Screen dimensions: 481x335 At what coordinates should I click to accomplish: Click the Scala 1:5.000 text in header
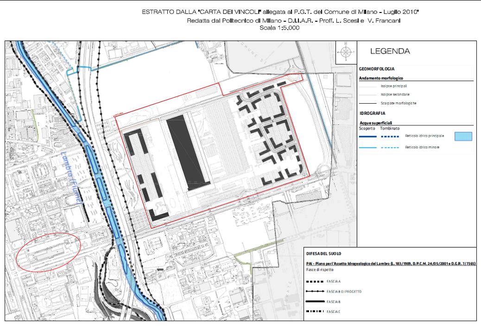pos(281,28)
